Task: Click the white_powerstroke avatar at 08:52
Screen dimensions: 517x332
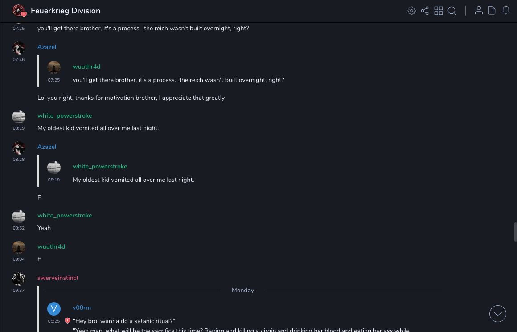Action: coord(19,217)
